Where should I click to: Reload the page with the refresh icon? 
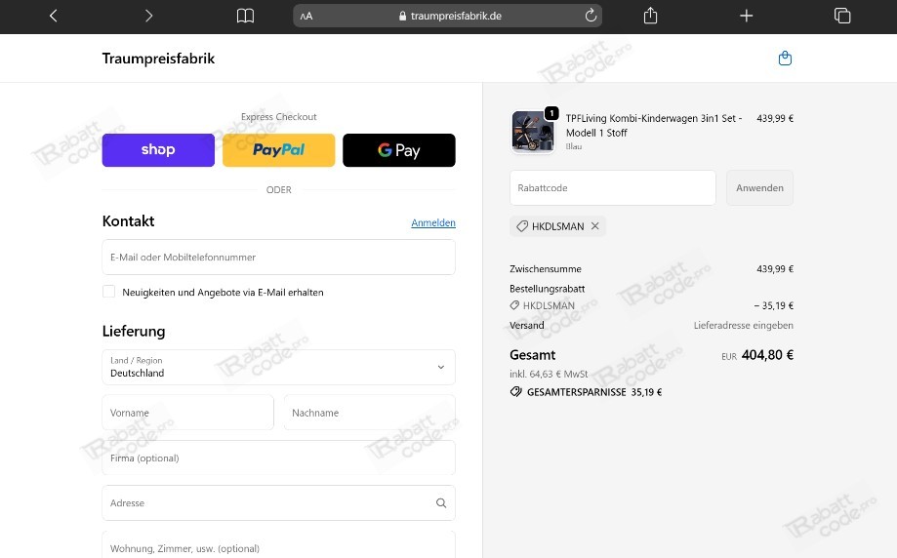tap(591, 16)
